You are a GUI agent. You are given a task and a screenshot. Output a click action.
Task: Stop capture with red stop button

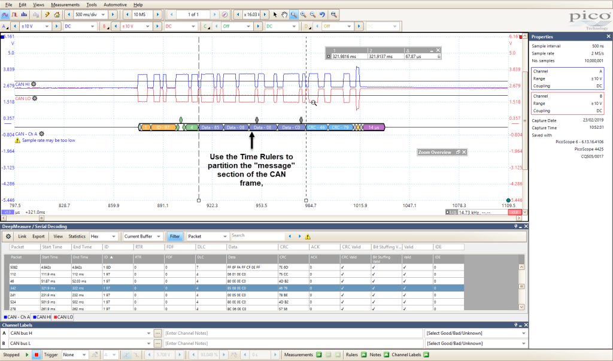pos(37,355)
